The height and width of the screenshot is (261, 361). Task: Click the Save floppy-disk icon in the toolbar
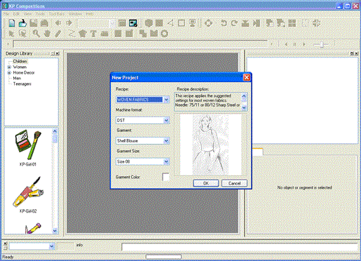[34, 23]
